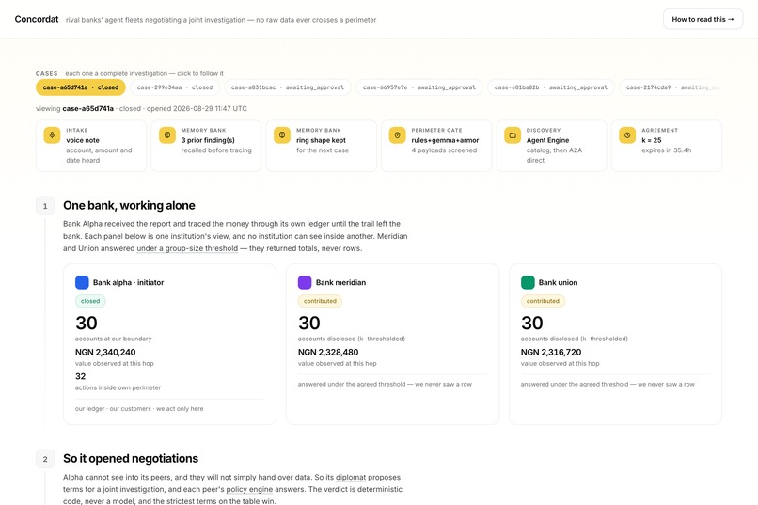Click the blue Bank alpha color square
The height and width of the screenshot is (505, 758).
pyautogui.click(x=82, y=282)
